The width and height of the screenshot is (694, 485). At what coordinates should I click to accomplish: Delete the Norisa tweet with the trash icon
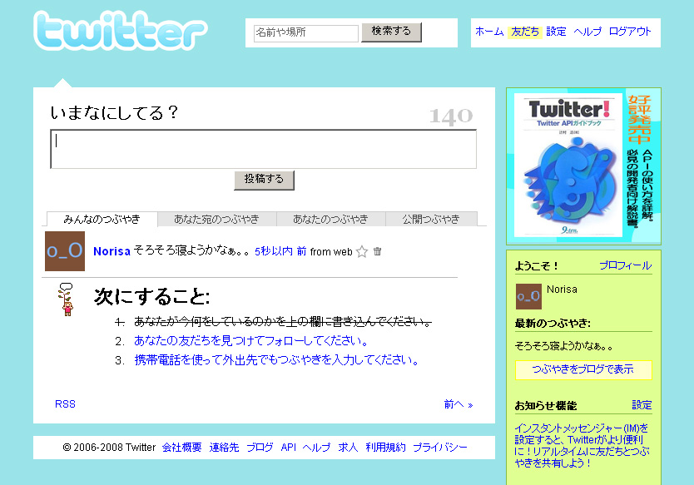click(x=377, y=251)
